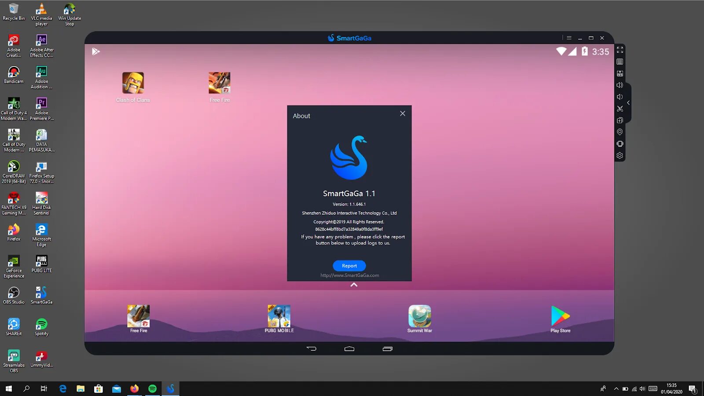
Task: Select SHAREit desktop shortcut
Action: [x=14, y=327]
